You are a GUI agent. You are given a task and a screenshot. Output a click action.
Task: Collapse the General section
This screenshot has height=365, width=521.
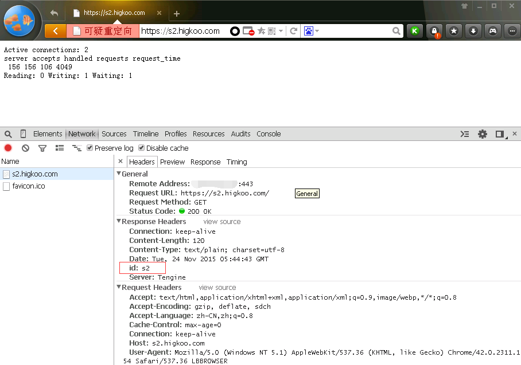point(119,174)
